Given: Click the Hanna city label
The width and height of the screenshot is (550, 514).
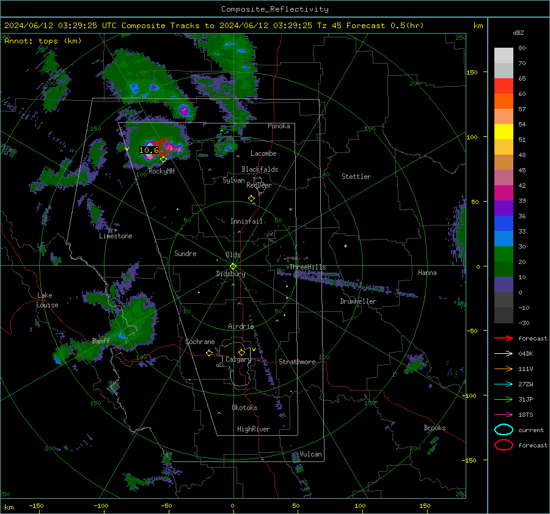Looking at the screenshot, I should pyautogui.click(x=427, y=272).
